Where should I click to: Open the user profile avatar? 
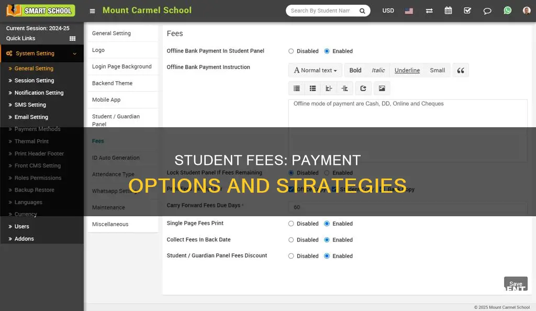pyautogui.click(x=527, y=10)
